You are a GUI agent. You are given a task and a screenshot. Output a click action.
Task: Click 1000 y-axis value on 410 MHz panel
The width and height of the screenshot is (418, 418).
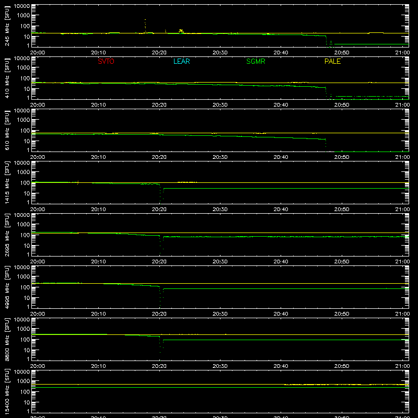24,68
